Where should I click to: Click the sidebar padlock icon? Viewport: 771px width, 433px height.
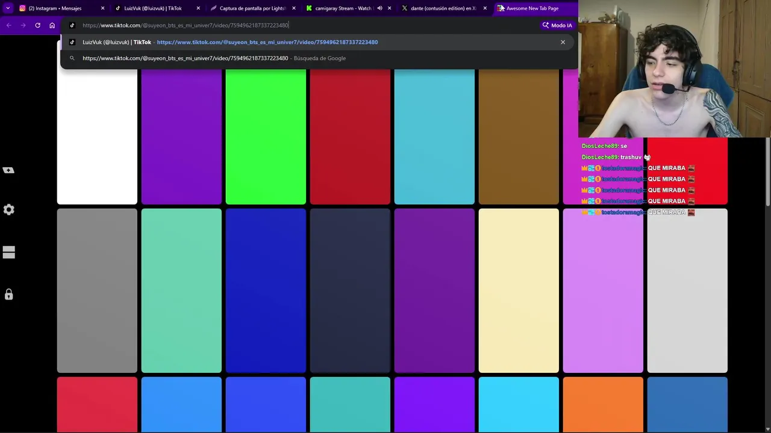coord(8,294)
